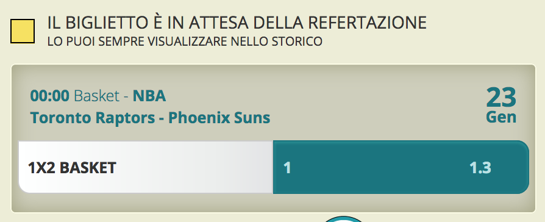The width and height of the screenshot is (545, 222).
Task: Click the yellow pending status square
Action: click(23, 31)
